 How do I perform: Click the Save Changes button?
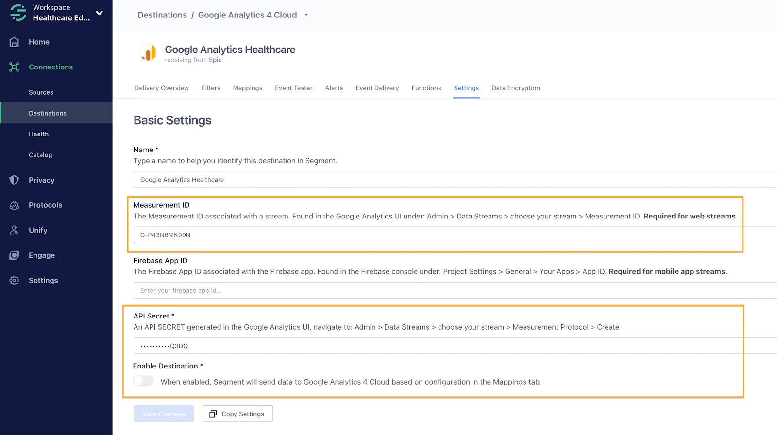tap(164, 414)
